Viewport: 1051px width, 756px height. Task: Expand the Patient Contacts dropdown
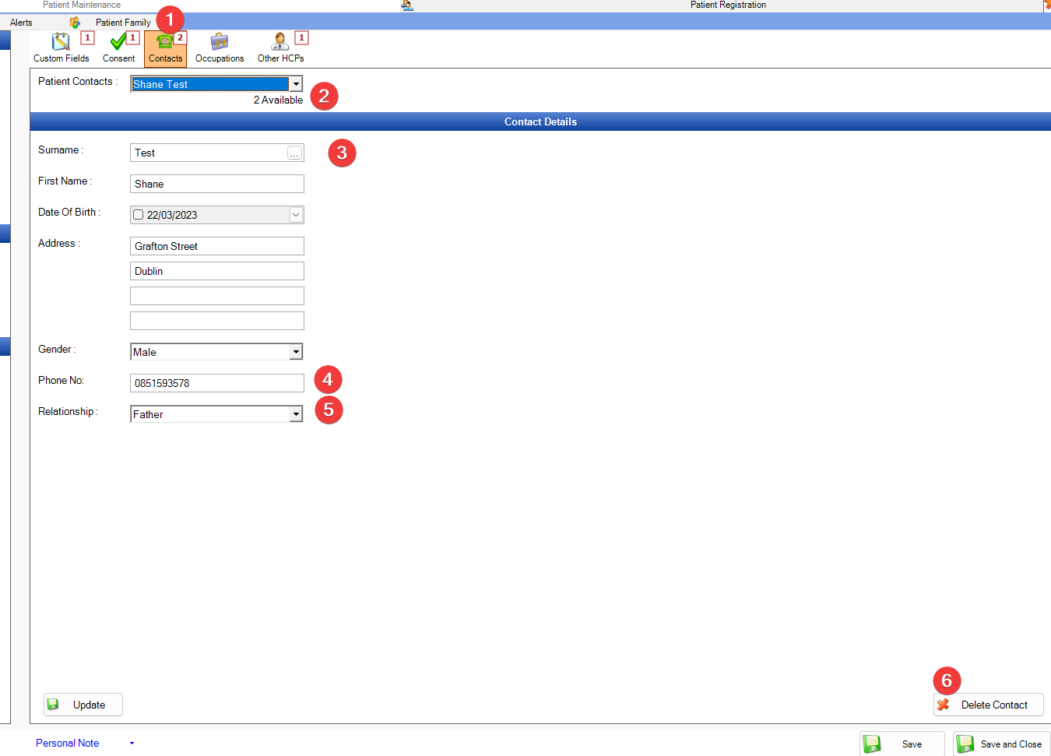coord(296,84)
